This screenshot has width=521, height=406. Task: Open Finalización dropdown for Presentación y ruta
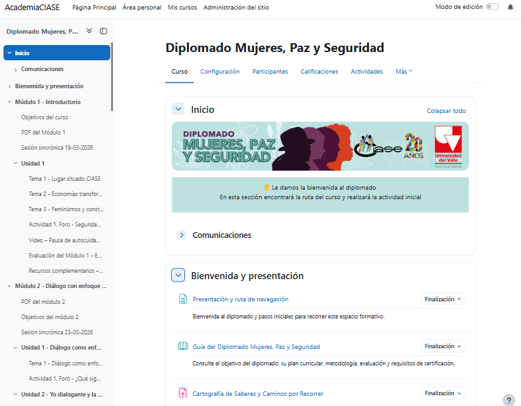(x=442, y=299)
